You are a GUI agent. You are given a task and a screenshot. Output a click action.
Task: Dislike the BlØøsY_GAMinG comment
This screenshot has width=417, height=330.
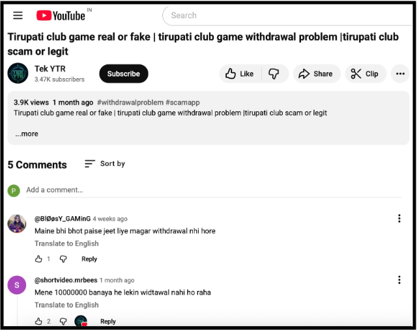pyautogui.click(x=63, y=259)
